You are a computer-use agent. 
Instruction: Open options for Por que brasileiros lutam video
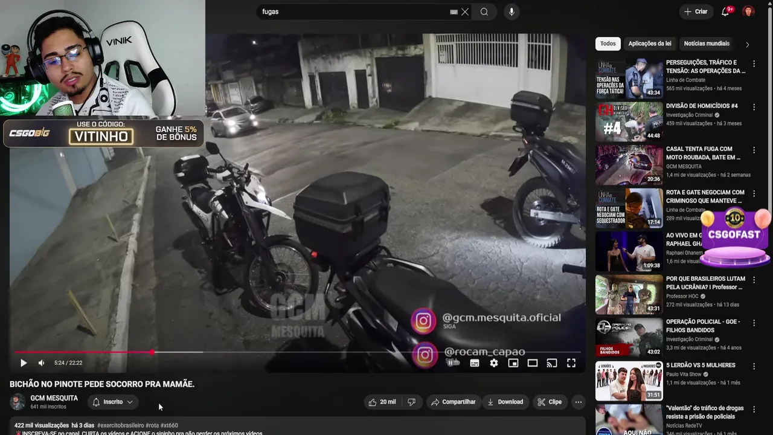[x=754, y=280]
